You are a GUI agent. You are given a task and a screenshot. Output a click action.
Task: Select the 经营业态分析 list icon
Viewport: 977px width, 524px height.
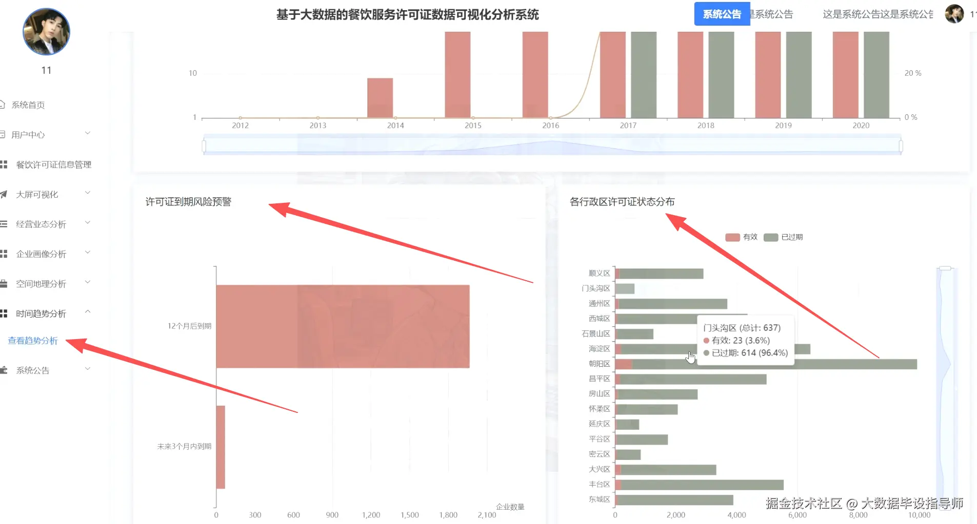4,224
